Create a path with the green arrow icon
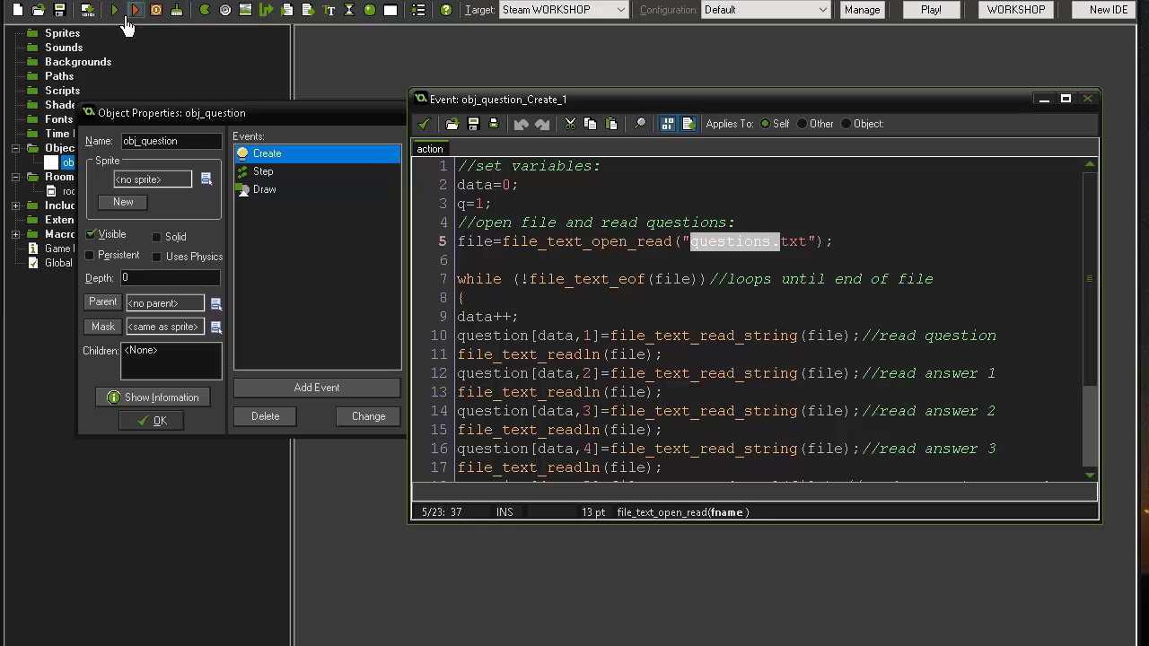 pos(267,10)
